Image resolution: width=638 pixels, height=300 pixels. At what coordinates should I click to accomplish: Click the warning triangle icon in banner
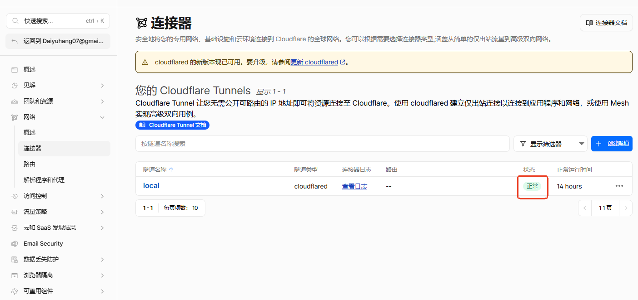(x=145, y=62)
